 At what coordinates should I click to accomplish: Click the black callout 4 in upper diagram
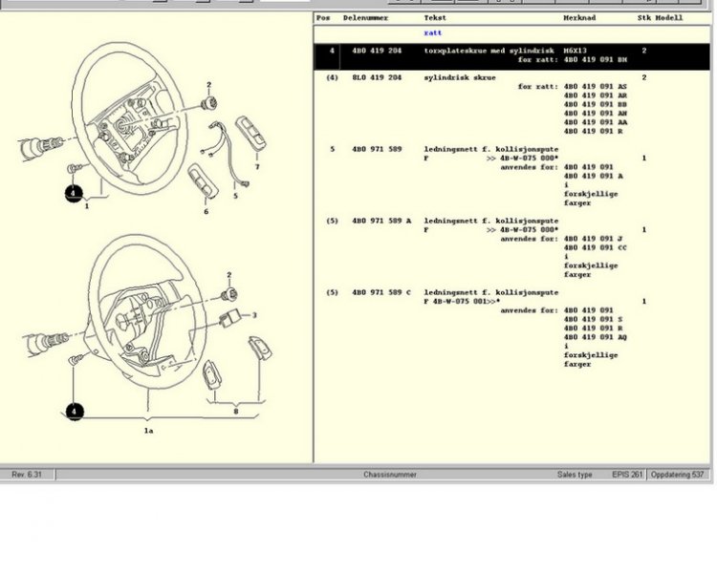point(74,194)
